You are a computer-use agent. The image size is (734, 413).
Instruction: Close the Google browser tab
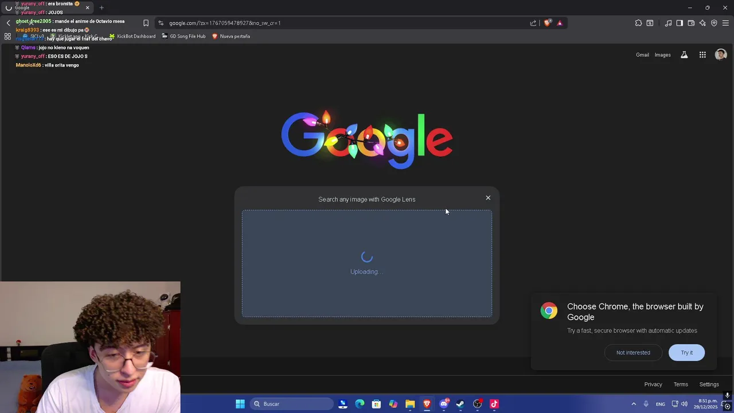click(87, 7)
